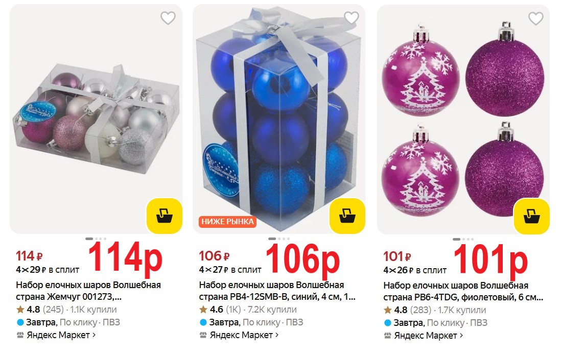
Task: Click the 4.6 rating star on blue set
Action: coord(203,310)
